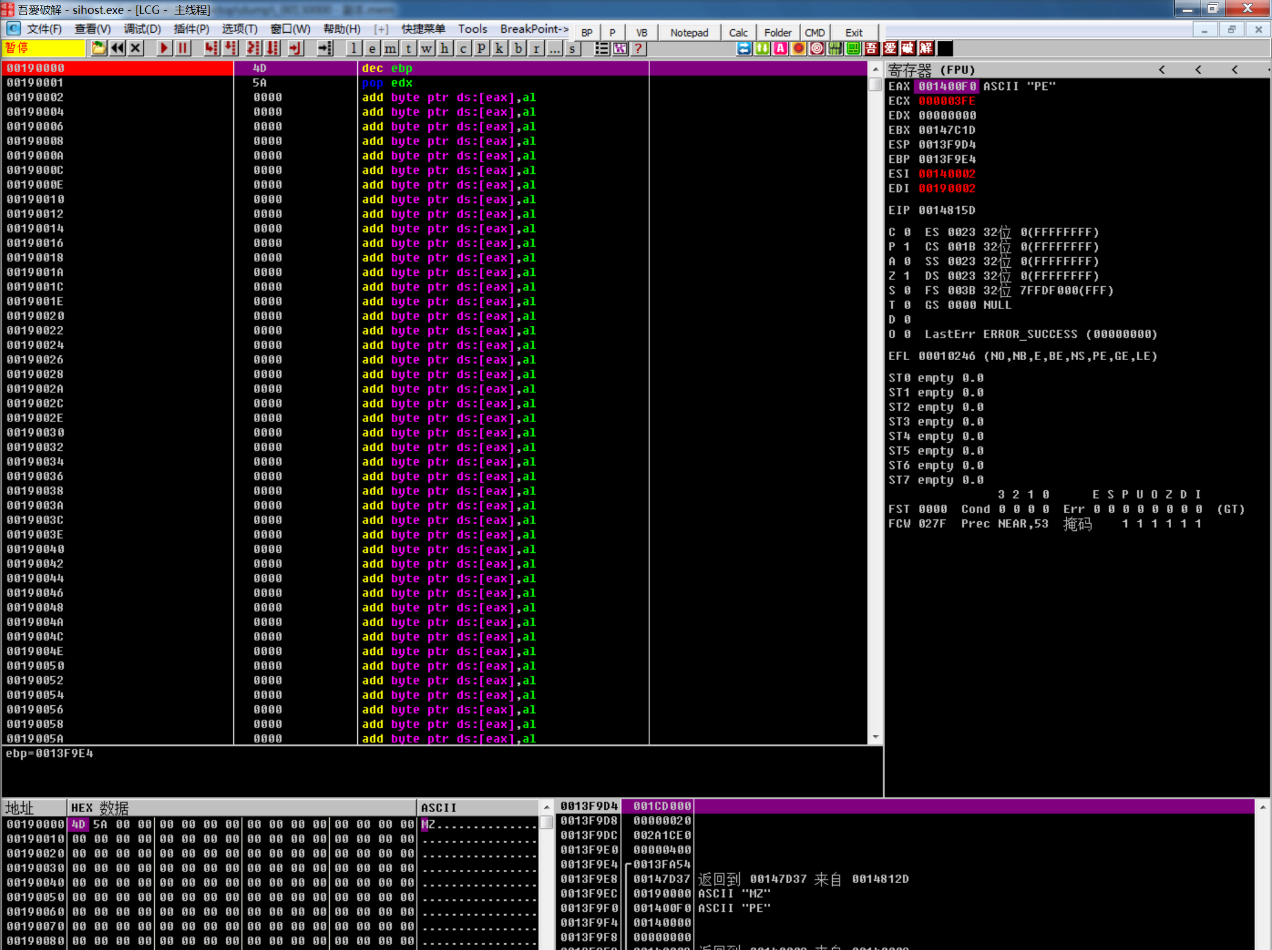Select disassembly row at address 00190001
Image resolution: width=1272 pixels, height=950 pixels.
434,83
